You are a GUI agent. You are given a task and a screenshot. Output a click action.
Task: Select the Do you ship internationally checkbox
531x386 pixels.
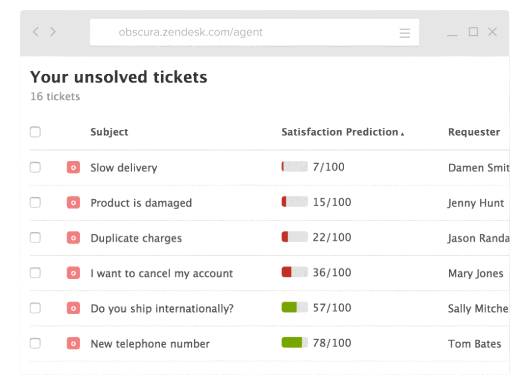click(35, 308)
